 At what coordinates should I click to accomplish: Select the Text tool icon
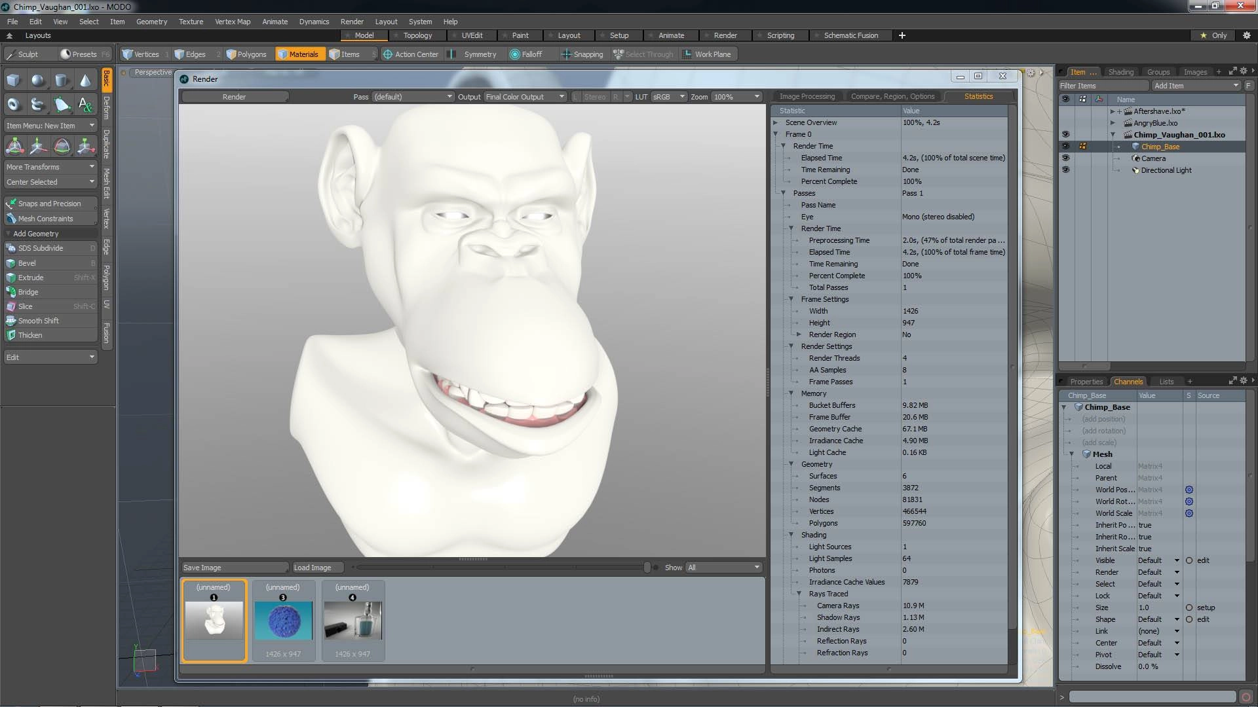pos(85,104)
